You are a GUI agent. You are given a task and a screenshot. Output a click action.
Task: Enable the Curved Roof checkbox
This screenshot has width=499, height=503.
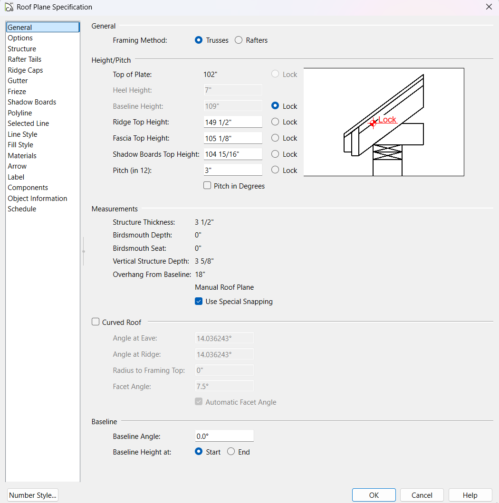pyautogui.click(x=96, y=322)
